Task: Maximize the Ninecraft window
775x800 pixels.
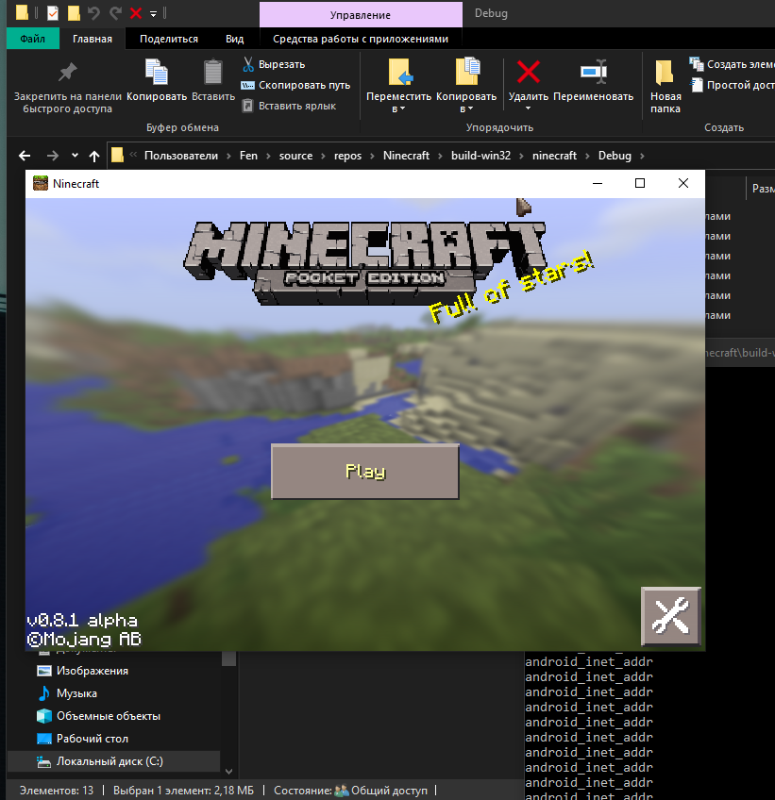Action: click(640, 183)
